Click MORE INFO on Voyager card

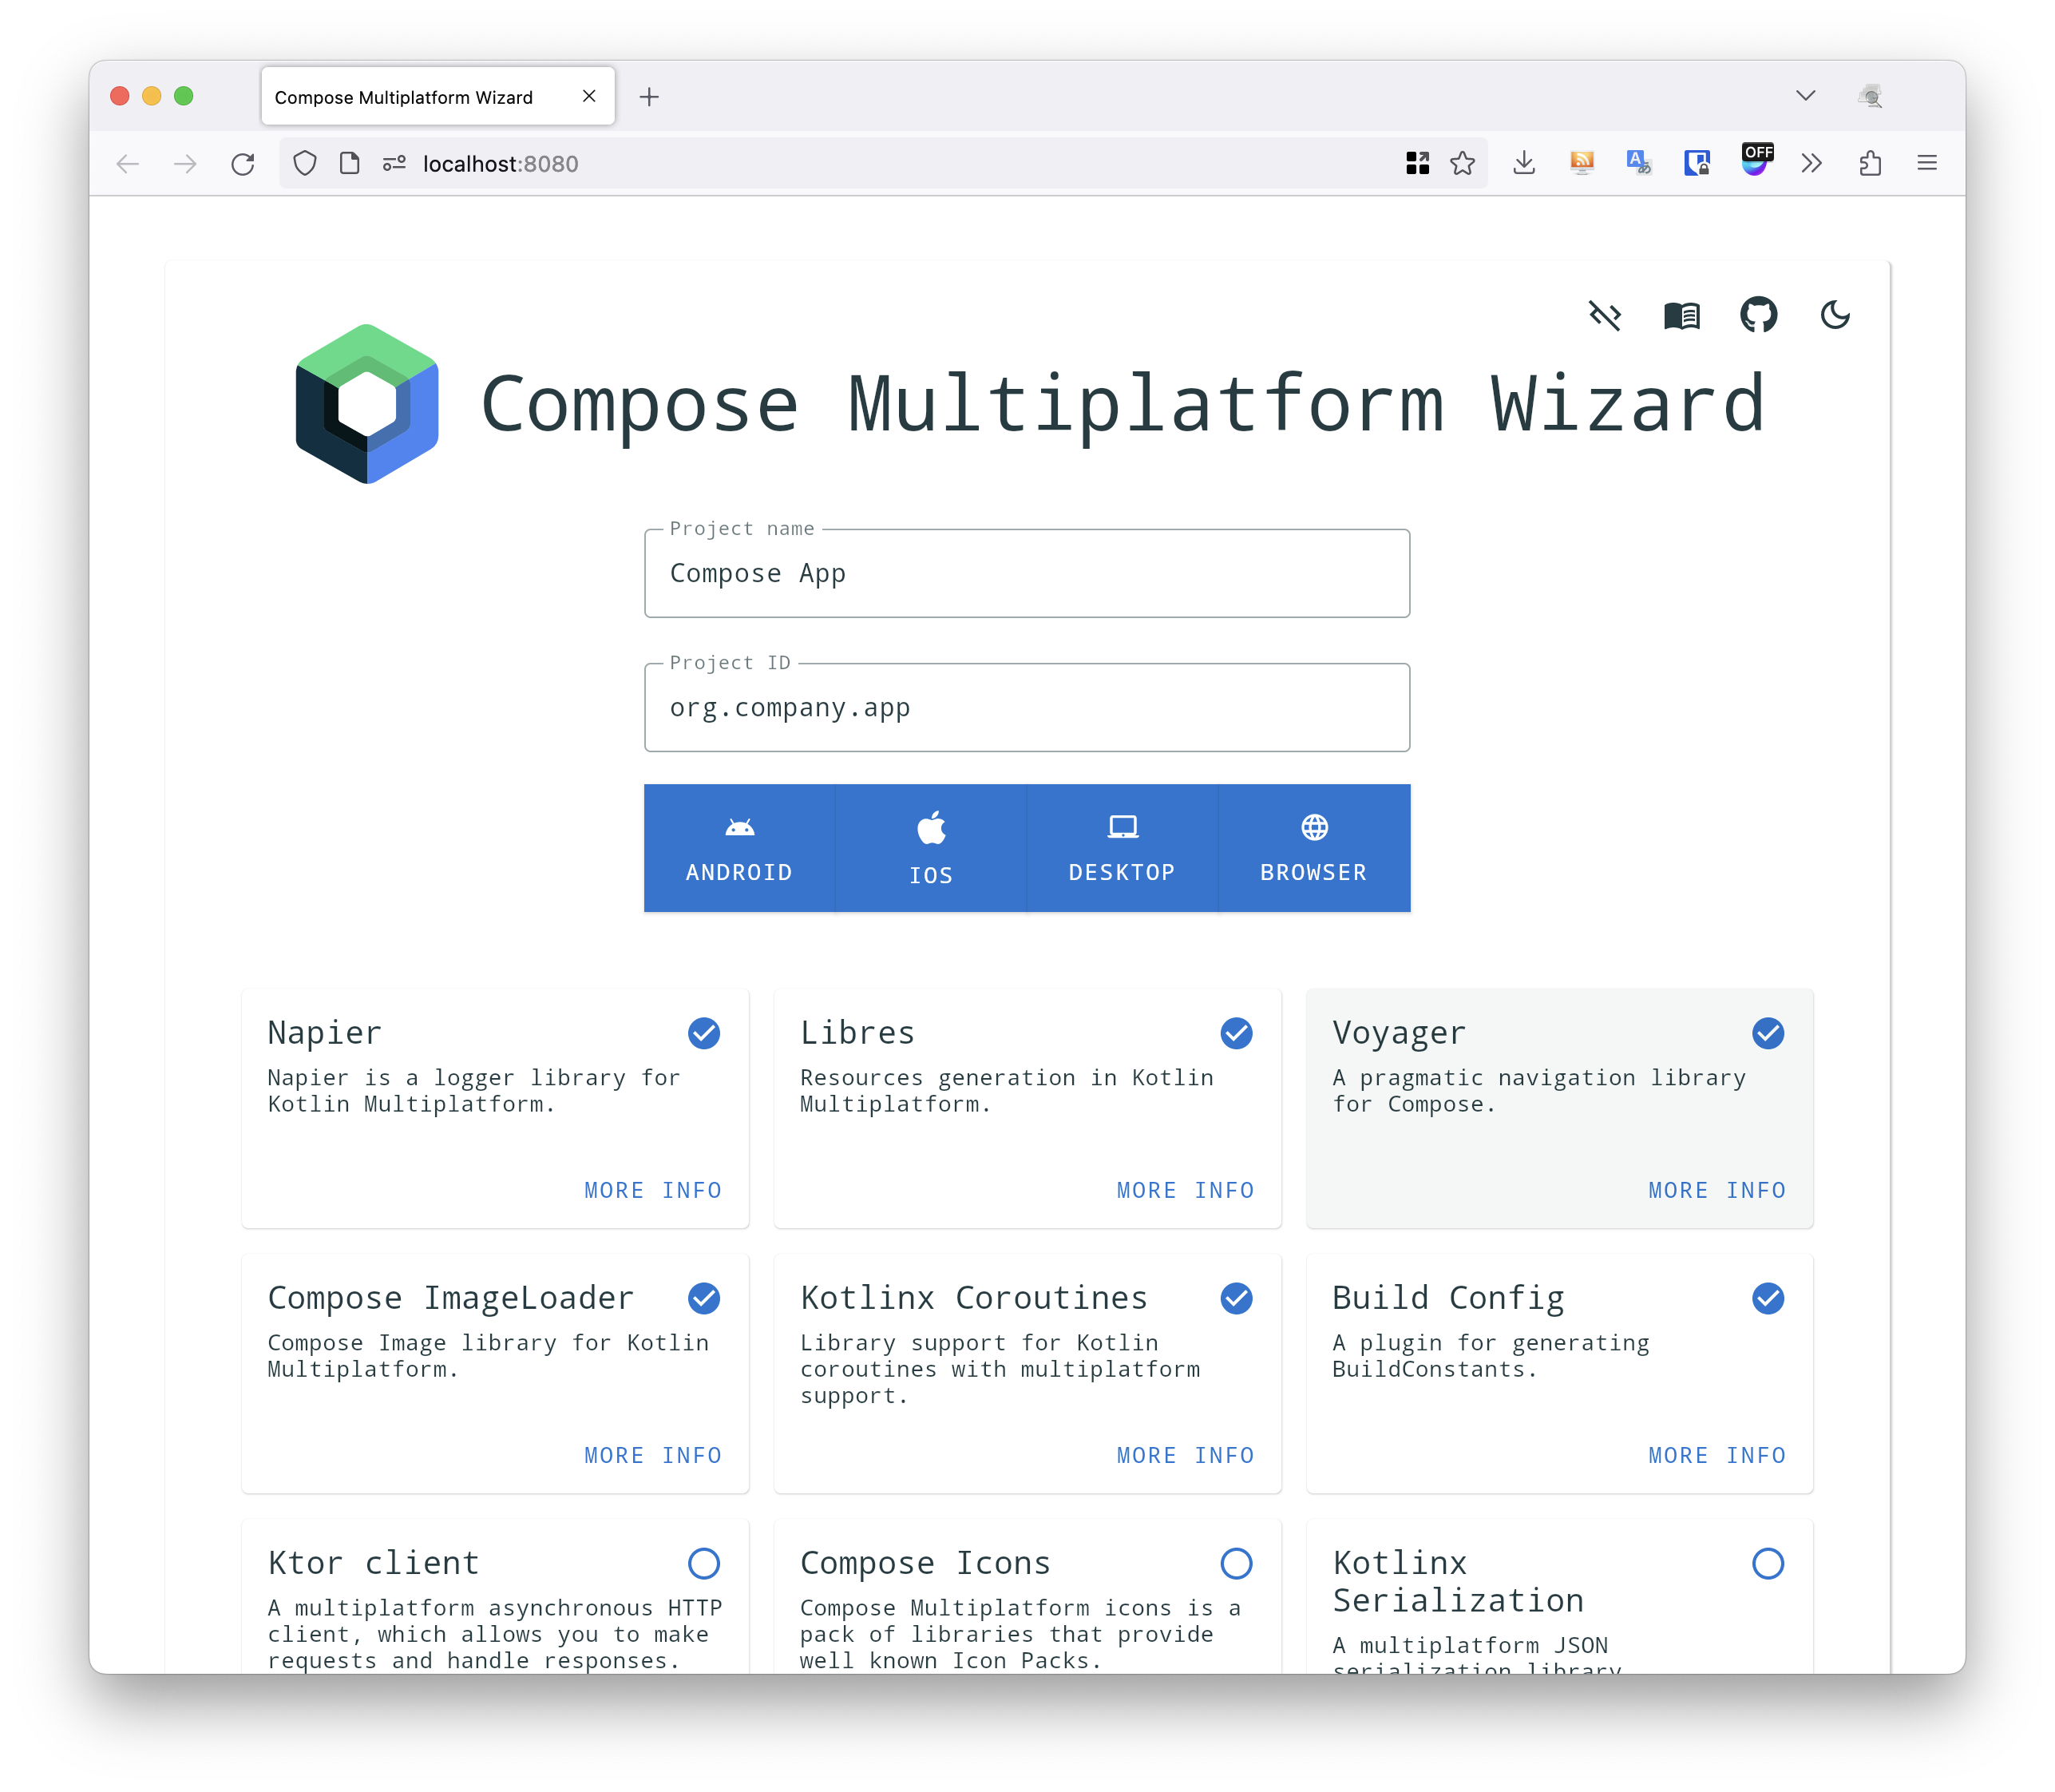tap(1716, 1190)
